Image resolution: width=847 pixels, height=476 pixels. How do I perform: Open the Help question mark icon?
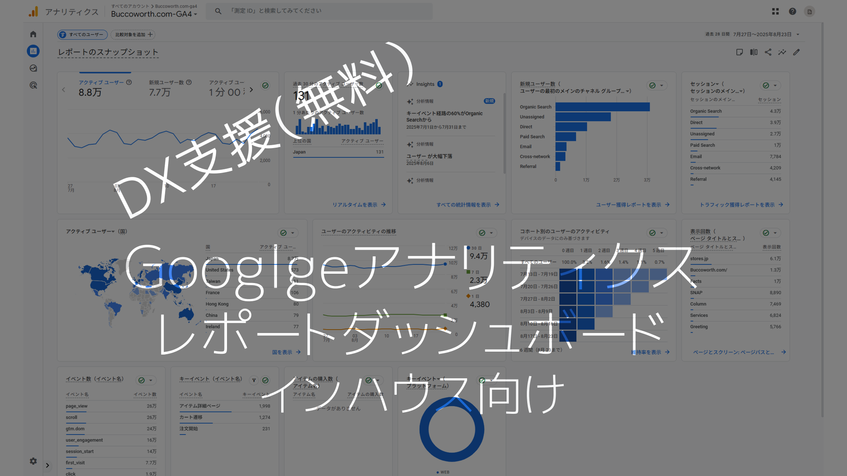792,11
